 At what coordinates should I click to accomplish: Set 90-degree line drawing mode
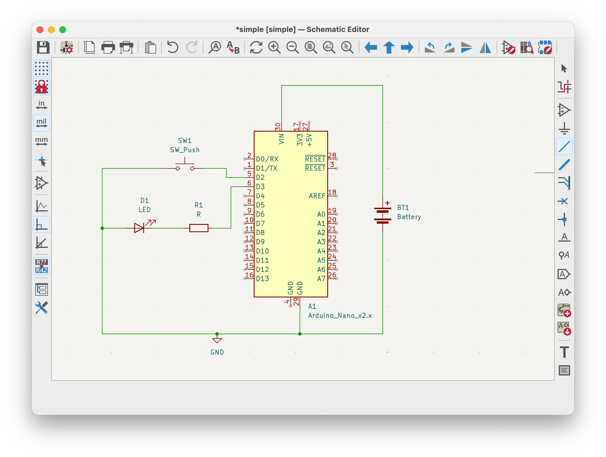(x=42, y=225)
